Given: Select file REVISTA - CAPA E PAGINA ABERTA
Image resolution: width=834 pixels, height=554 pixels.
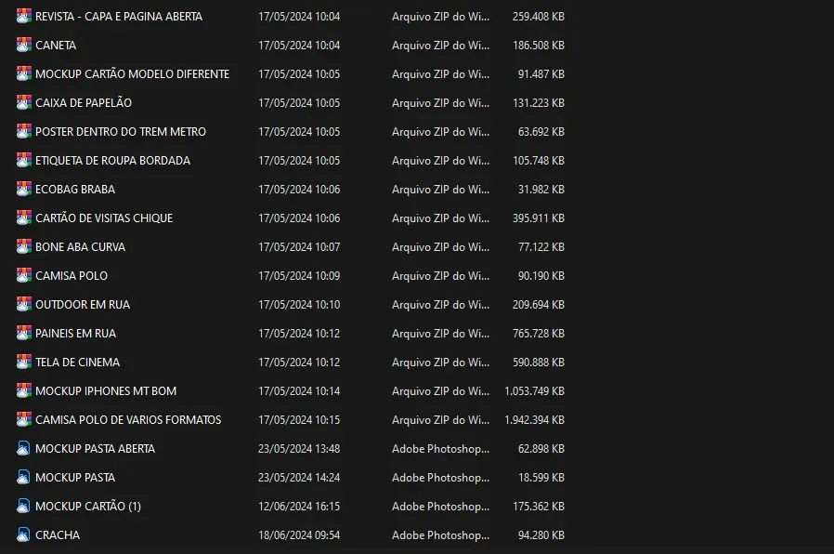Looking at the screenshot, I should click(119, 17).
